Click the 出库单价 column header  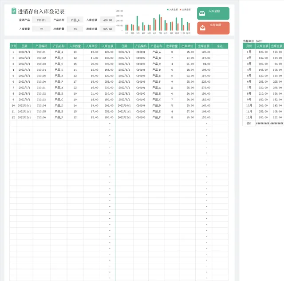point(187,46)
